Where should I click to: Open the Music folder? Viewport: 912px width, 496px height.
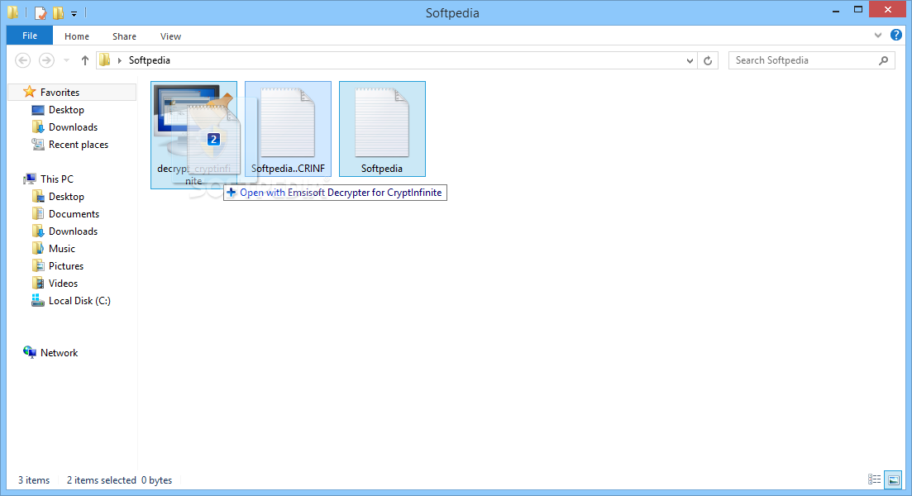click(x=62, y=249)
